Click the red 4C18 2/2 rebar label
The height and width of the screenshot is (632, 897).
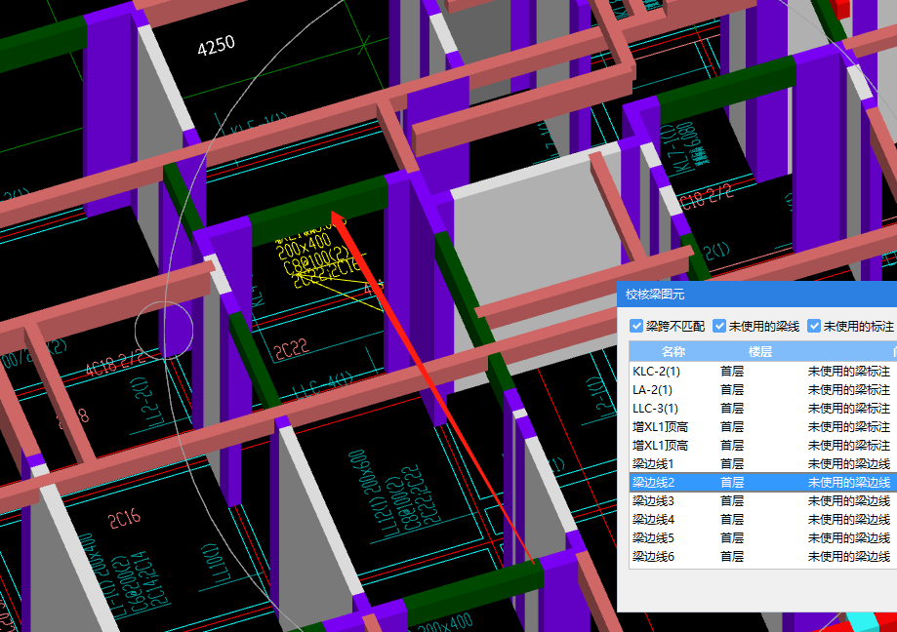(115, 362)
